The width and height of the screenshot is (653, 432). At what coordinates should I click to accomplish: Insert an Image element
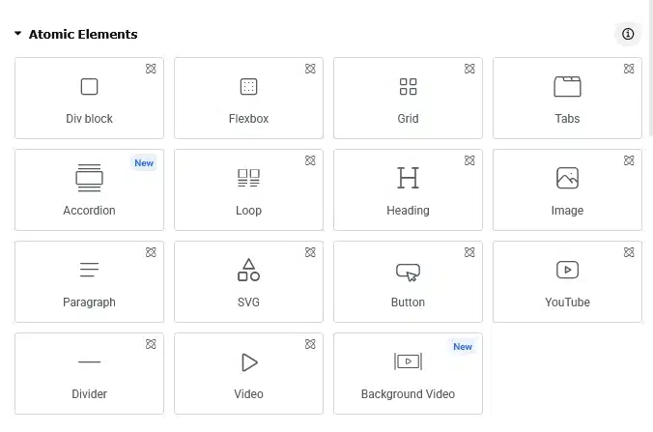[x=567, y=190]
